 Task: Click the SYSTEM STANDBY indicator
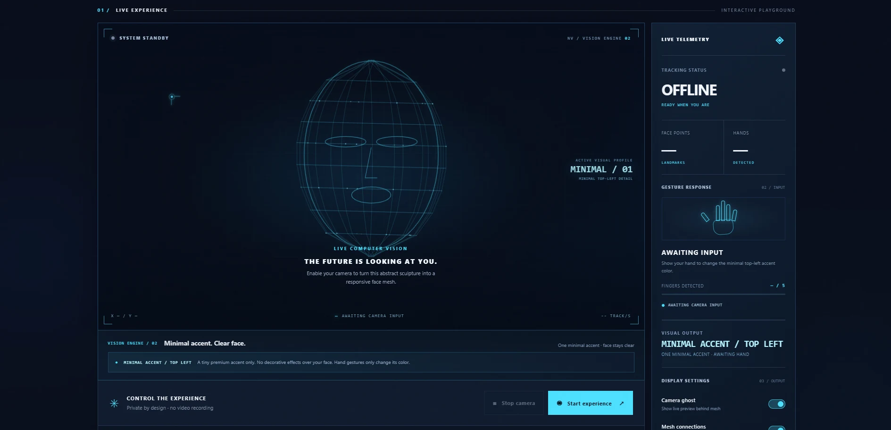point(140,38)
